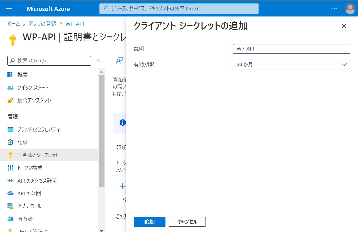Click the 概要 overview icon
The height and width of the screenshot is (232, 358).
10,75
